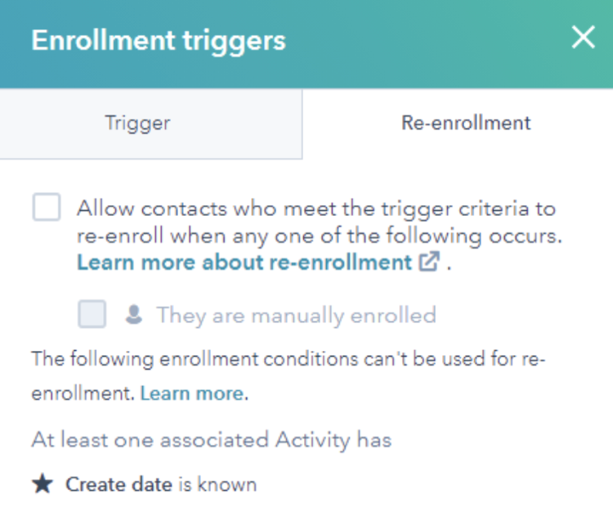
Task: Enable the allow contacts to re-enroll checkbox
Action: [x=47, y=208]
